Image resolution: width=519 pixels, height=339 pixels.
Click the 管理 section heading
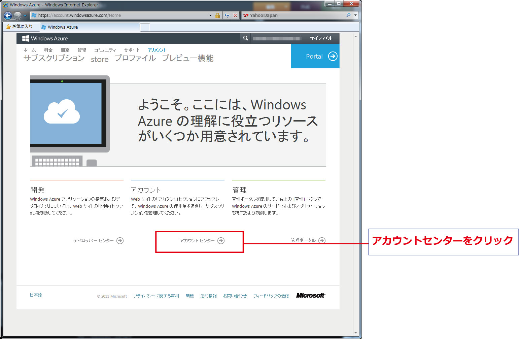tap(240, 190)
